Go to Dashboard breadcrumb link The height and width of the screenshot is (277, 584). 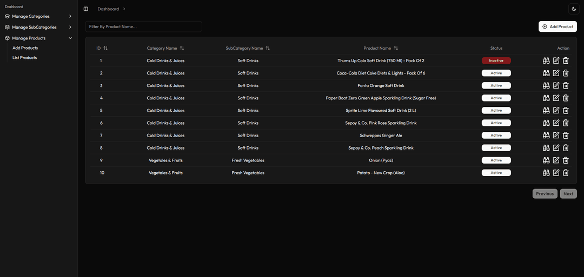pyautogui.click(x=108, y=9)
